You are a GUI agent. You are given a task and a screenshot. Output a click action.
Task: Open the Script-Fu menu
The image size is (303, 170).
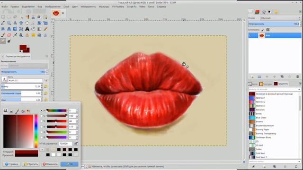[x=132, y=7]
